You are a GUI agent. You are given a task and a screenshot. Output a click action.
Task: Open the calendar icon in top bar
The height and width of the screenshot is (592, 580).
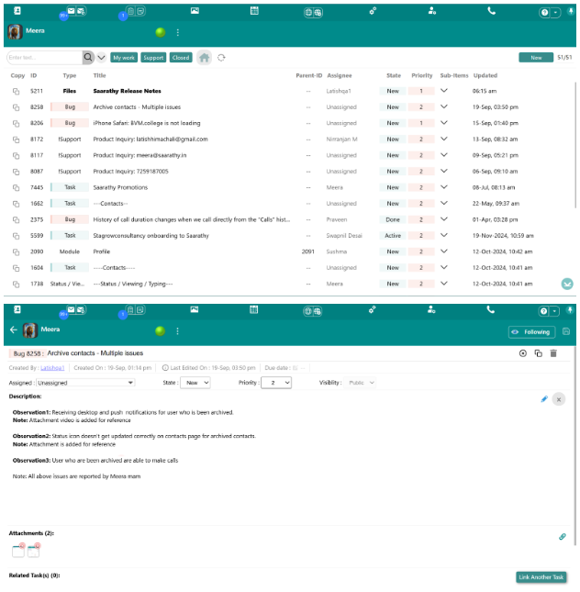(x=254, y=11)
